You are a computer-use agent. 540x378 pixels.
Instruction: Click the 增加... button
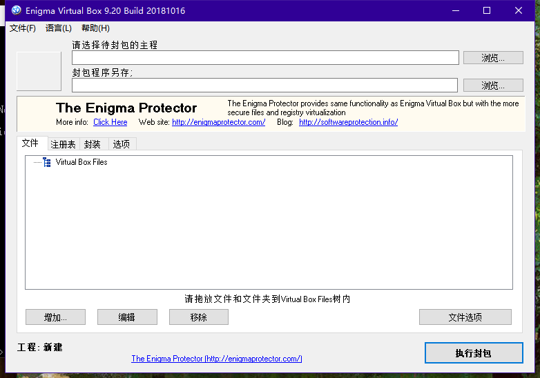pyautogui.click(x=55, y=317)
